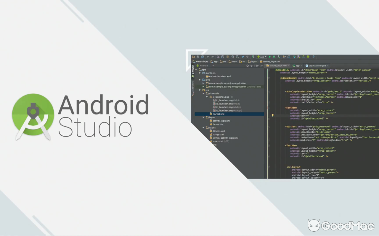Use the Find toolbar magnifier icon
Image resolution: width=379 pixels, height=236 pixels.
233,57
